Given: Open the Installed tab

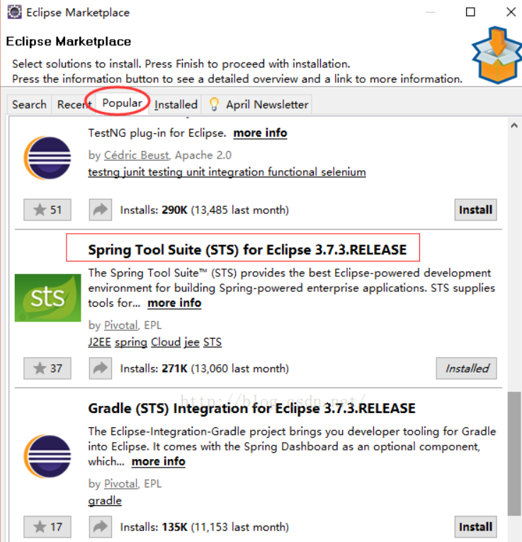Looking at the screenshot, I should [x=176, y=104].
